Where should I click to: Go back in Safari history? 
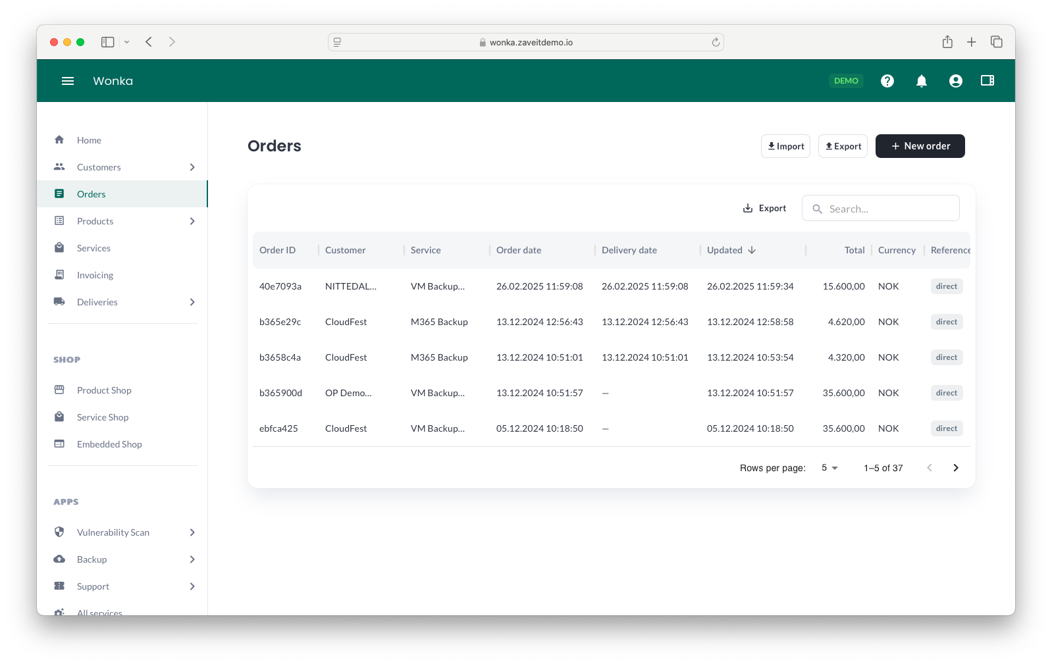[x=149, y=42]
